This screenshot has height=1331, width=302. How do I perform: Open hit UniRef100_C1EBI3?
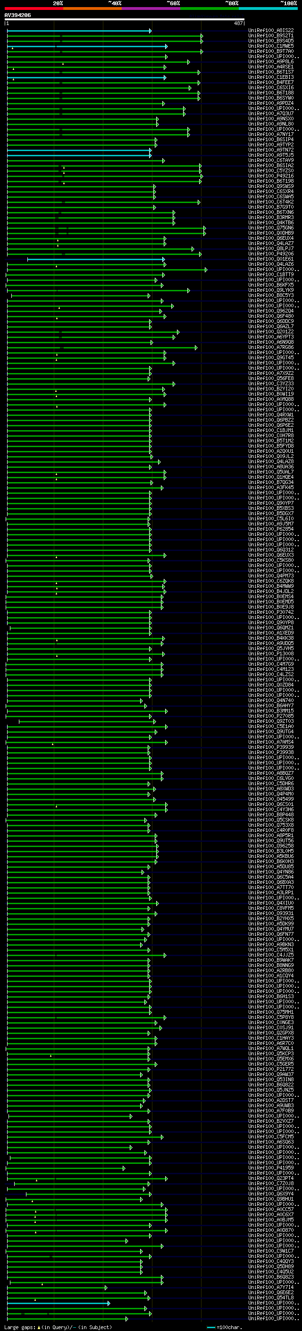[x=271, y=77]
